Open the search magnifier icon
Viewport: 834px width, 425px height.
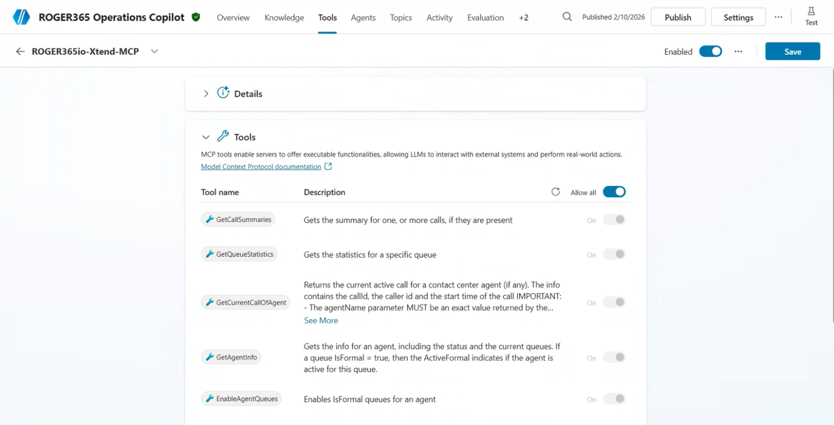(x=567, y=17)
